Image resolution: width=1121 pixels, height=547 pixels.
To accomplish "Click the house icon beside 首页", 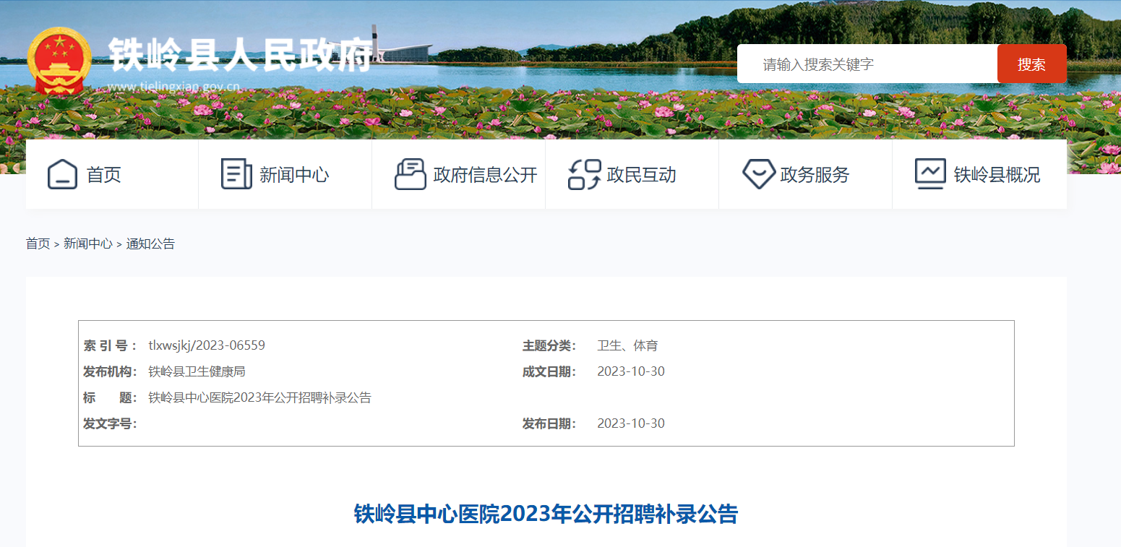I will coord(62,175).
